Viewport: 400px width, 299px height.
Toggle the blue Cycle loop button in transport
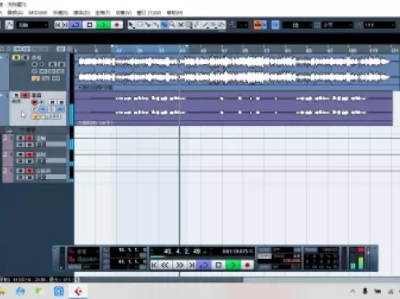[x=204, y=264]
